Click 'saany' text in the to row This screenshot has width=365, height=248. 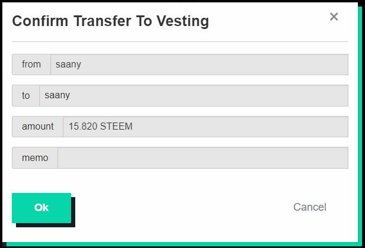point(57,95)
